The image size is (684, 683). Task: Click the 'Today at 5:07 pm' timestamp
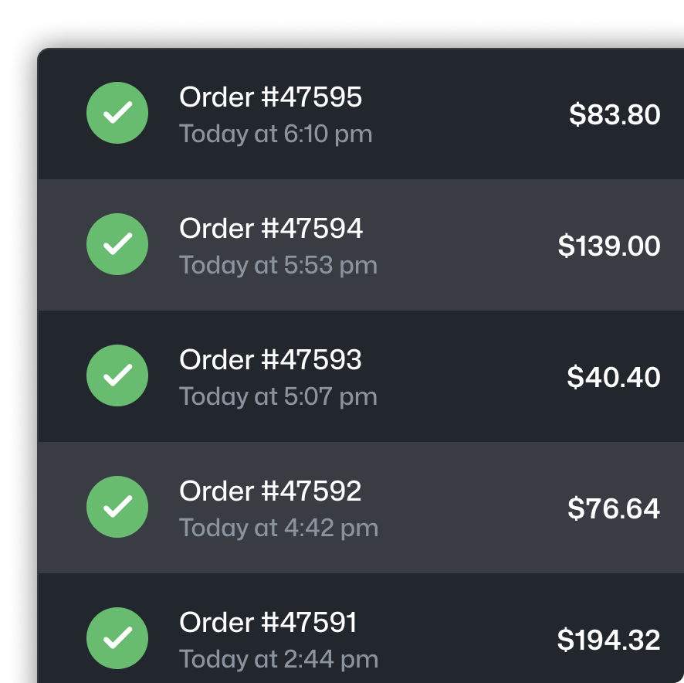279,396
